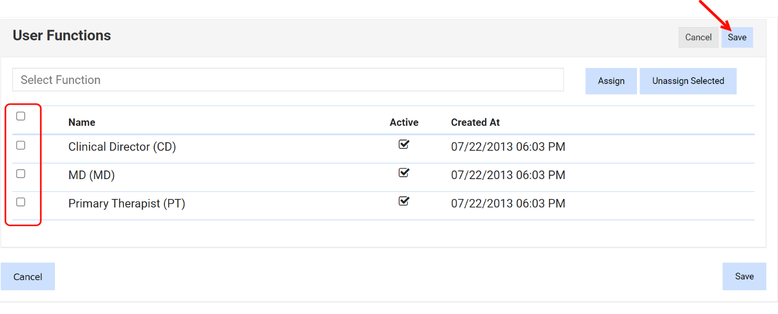Click the Primary Therapist (PT) function name
The width and height of the screenshot is (778, 314).
pyautogui.click(x=126, y=203)
